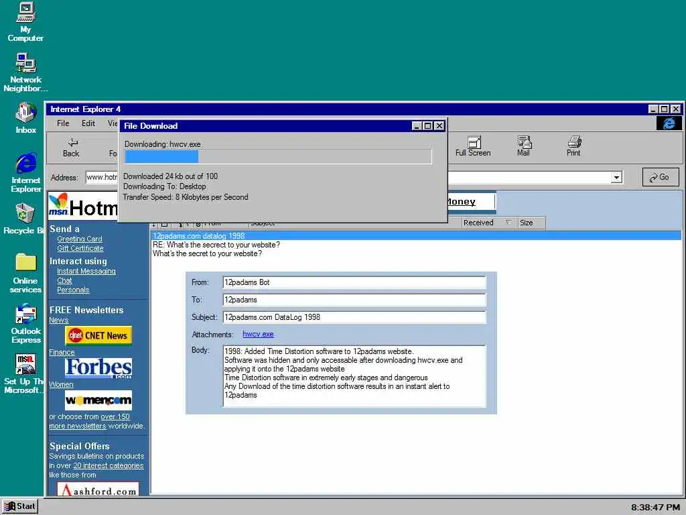Open the News newsletter link
Image resolution: width=686 pixels, height=515 pixels.
[59, 320]
